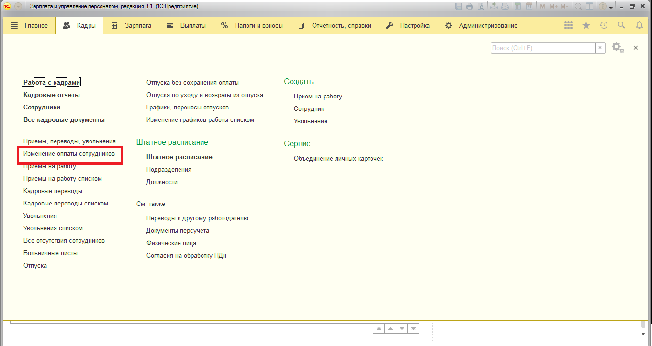Open Кадровые отчеты
The image size is (652, 346).
(x=52, y=95)
